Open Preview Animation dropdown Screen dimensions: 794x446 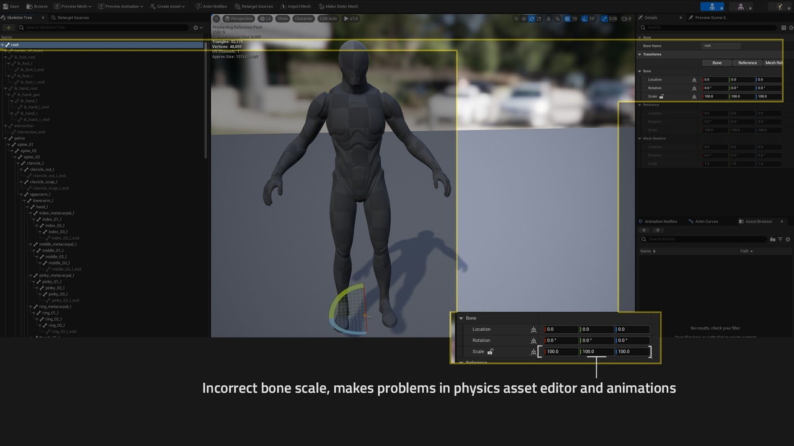click(120, 6)
